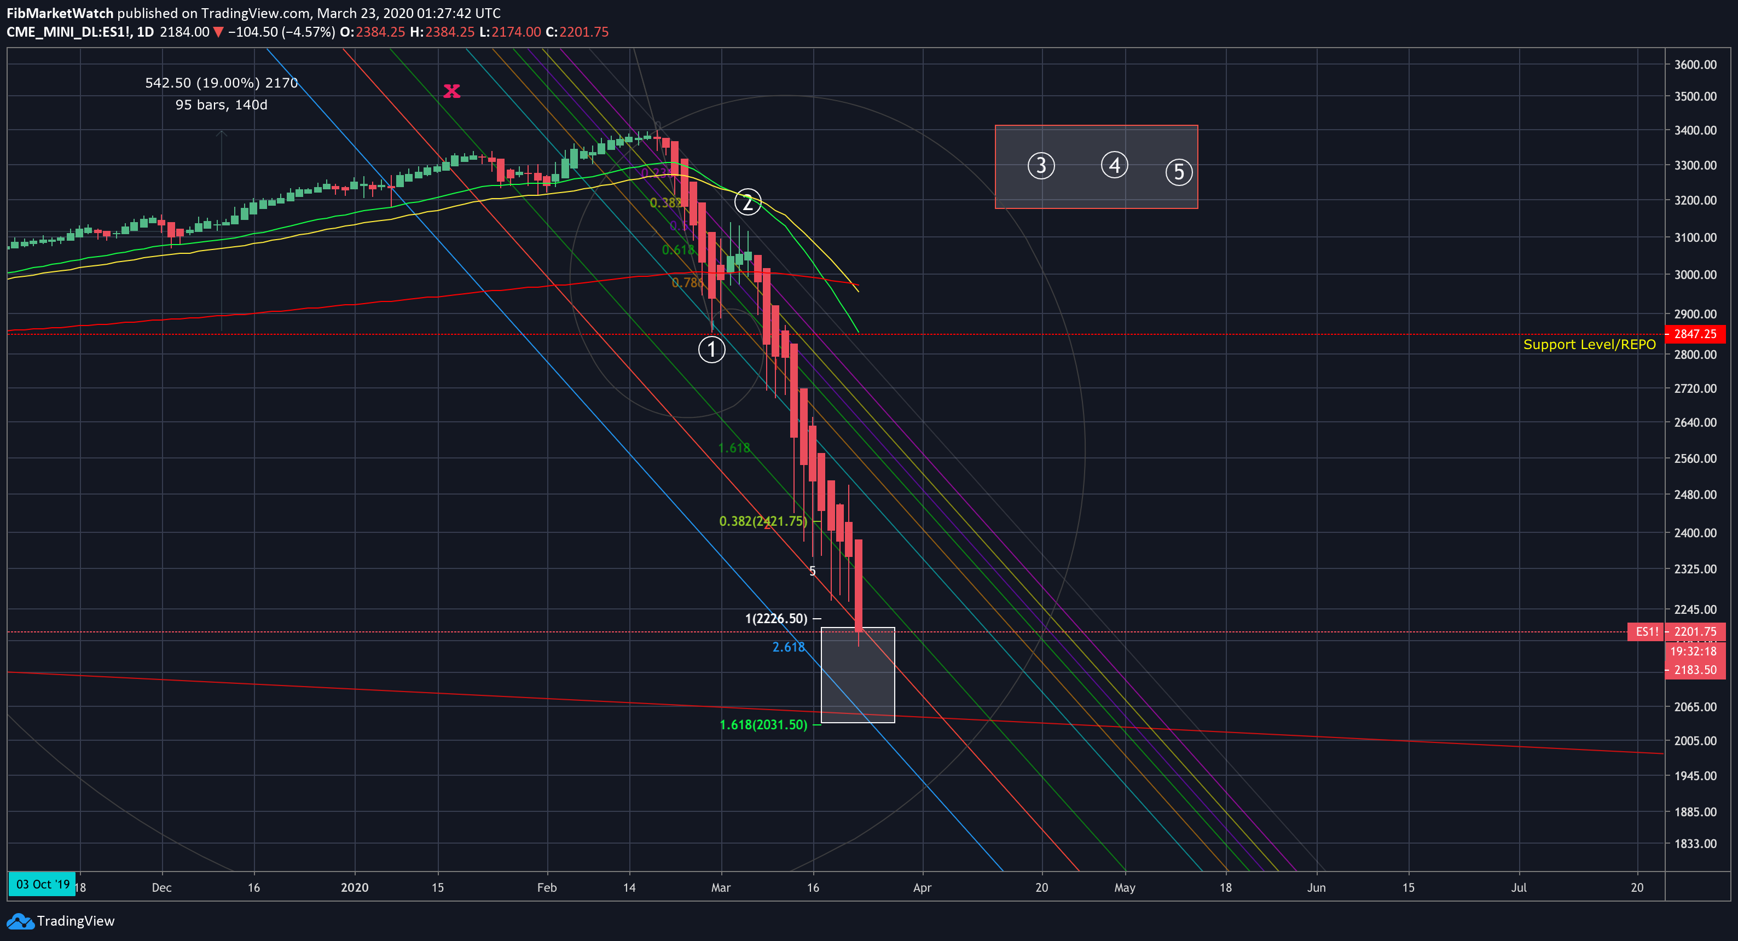The image size is (1738, 941).
Task: Click the CME_MINI_DL:ES1!, 1D symbol title
Action: coord(80,32)
